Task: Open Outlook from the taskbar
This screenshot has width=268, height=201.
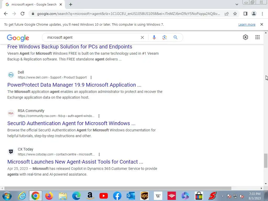Action: coord(131,196)
